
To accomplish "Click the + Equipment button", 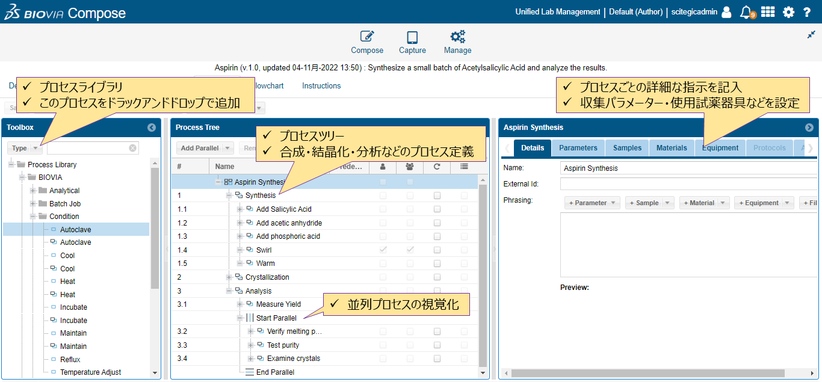I will click(x=758, y=203).
